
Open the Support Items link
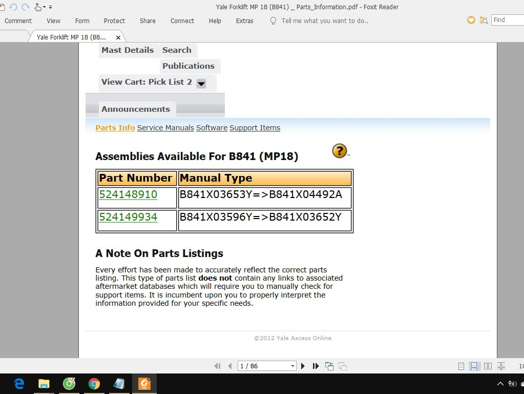point(255,128)
